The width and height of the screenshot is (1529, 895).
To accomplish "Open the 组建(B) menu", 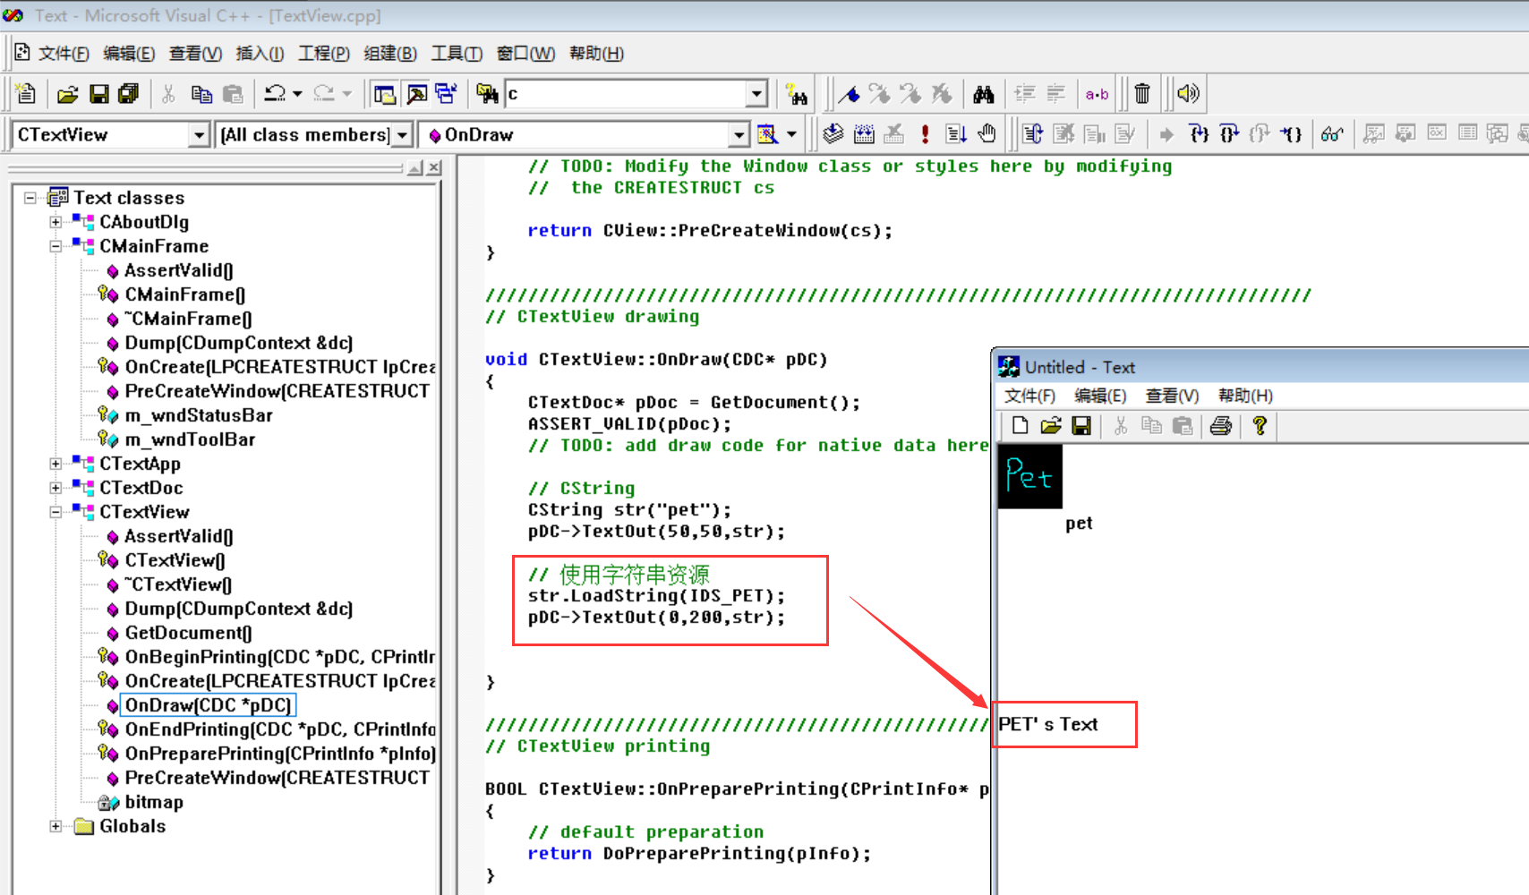I will pos(390,54).
